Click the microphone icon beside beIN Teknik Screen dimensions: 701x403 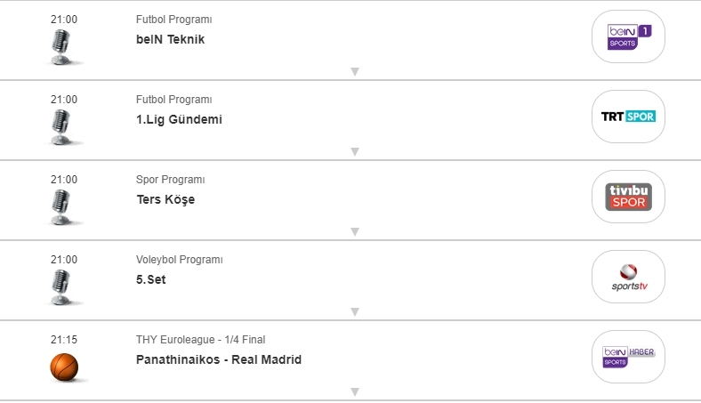tap(61, 46)
